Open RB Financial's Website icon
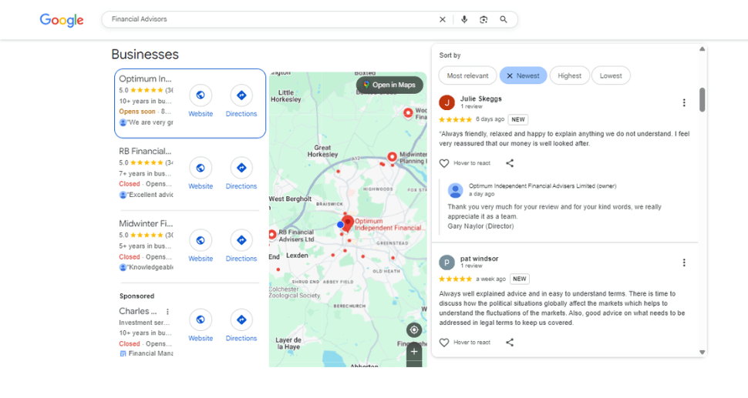 point(200,168)
